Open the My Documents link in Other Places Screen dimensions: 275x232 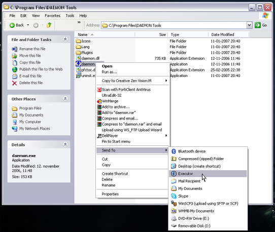(x=31, y=115)
